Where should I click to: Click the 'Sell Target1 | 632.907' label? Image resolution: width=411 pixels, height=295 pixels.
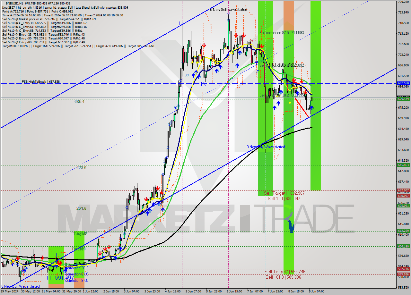284,193
